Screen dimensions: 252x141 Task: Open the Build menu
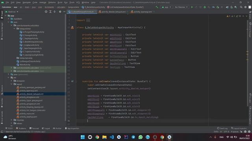pos(60,2)
